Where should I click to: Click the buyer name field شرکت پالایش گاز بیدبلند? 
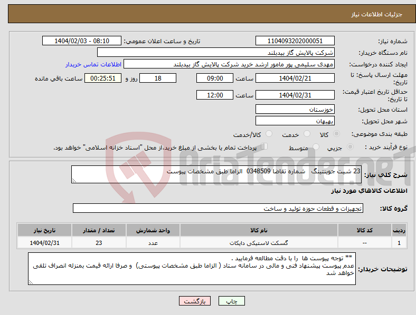click(x=216, y=52)
